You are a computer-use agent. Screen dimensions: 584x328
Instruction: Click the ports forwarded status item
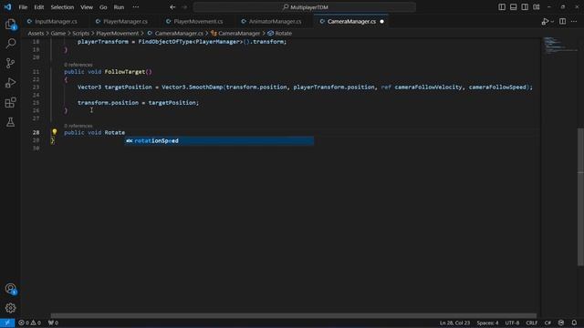[53, 323]
